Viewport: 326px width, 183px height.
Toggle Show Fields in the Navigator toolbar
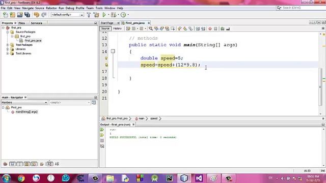[12, 164]
